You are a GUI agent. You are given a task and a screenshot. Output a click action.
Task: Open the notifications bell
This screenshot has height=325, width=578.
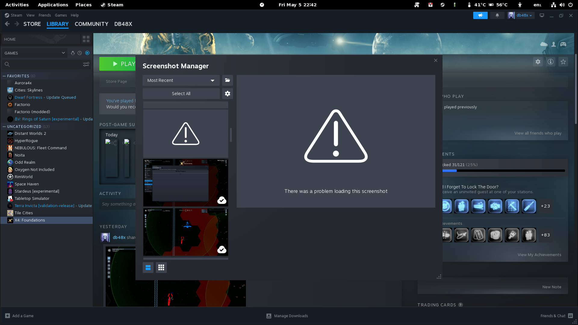click(x=497, y=15)
